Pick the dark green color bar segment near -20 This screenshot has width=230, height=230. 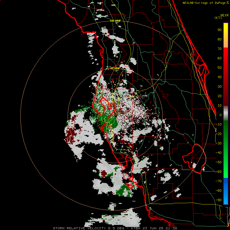226,133
